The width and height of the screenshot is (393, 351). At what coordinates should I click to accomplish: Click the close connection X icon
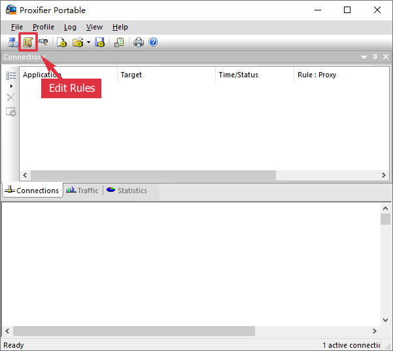tap(10, 98)
